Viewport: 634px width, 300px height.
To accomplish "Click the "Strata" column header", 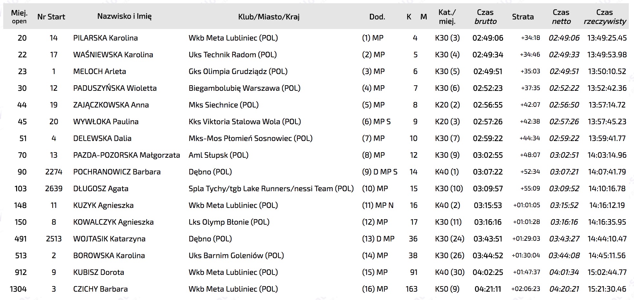I will [523, 17].
